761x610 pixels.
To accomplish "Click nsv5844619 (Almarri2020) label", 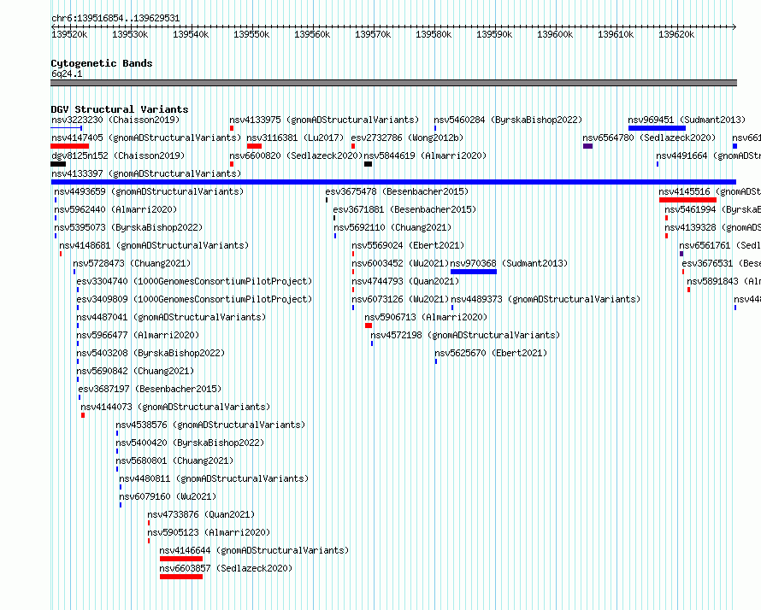I will [x=425, y=155].
